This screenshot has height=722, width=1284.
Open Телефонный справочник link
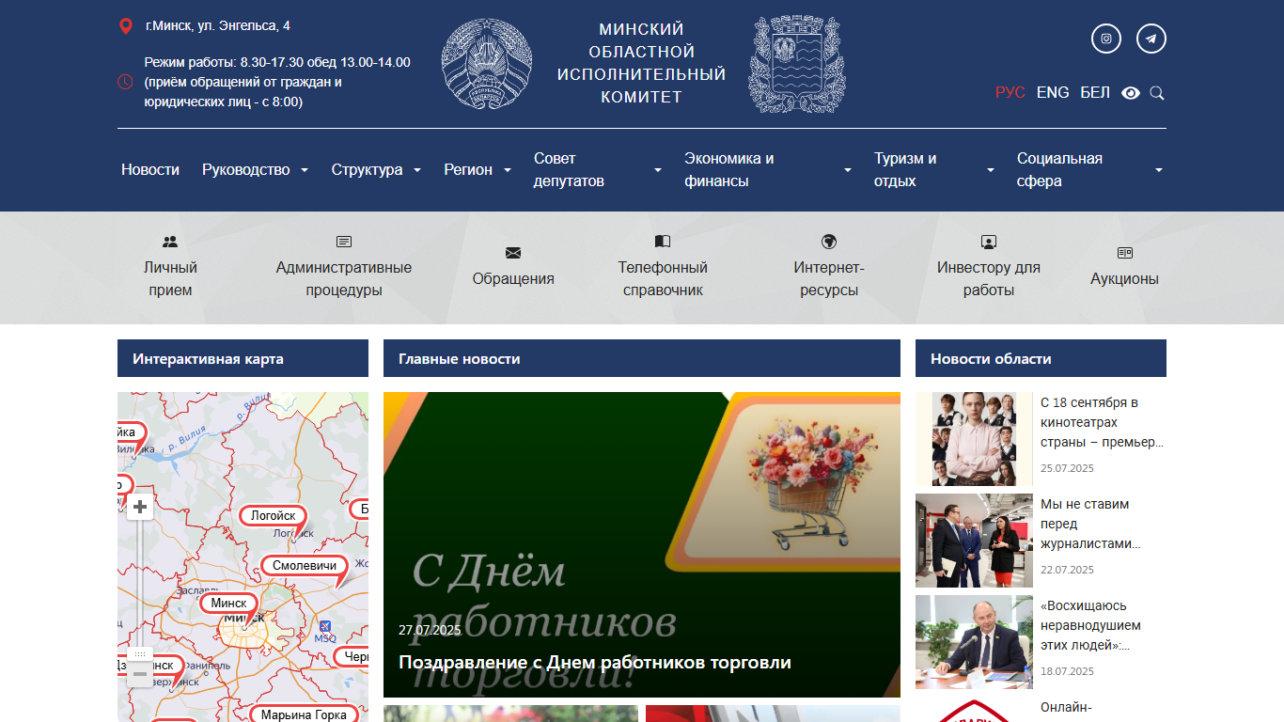pos(663,279)
